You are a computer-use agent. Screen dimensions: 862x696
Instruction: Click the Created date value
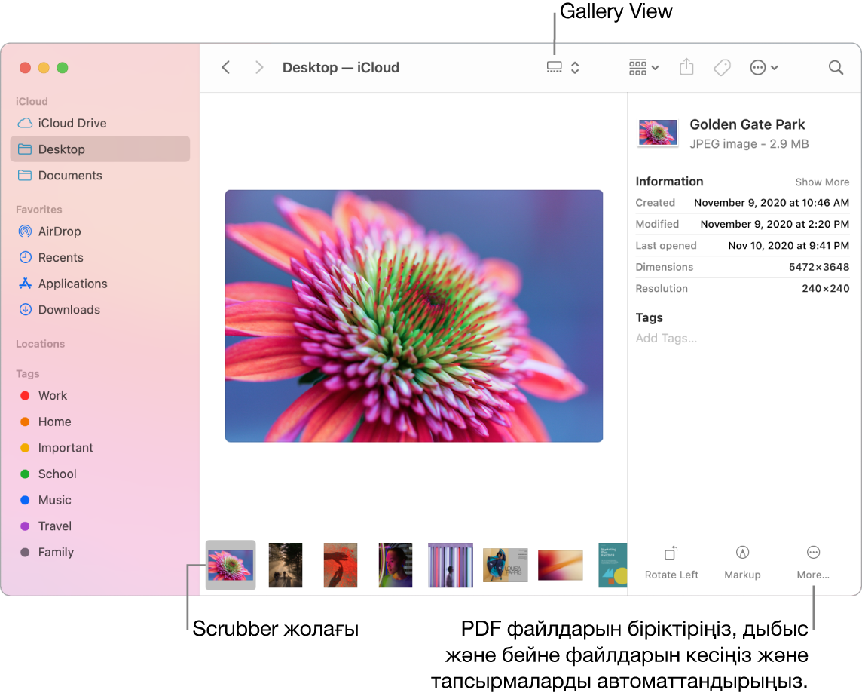[x=772, y=203]
